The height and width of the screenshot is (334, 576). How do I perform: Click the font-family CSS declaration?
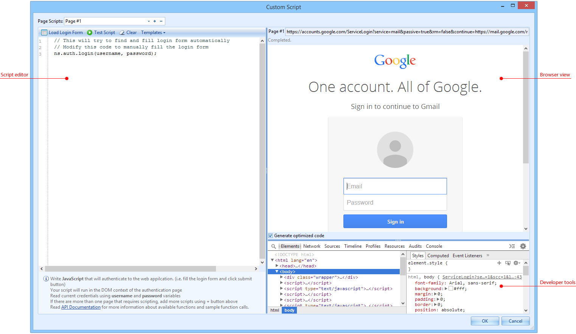pyautogui.click(x=456, y=283)
